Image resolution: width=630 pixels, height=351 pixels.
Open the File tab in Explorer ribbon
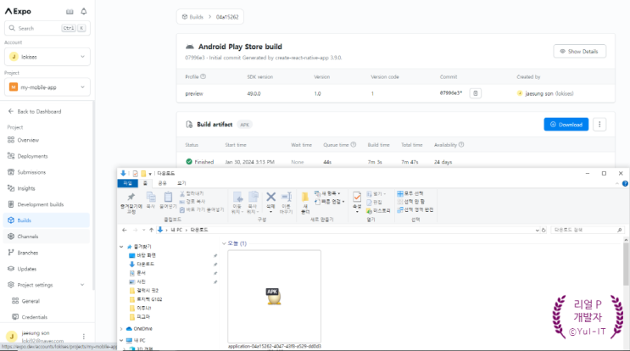[x=127, y=183]
